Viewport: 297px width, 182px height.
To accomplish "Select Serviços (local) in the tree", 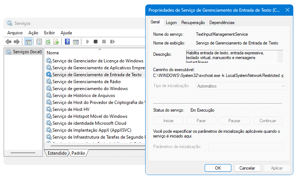I will [x=24, y=52].
